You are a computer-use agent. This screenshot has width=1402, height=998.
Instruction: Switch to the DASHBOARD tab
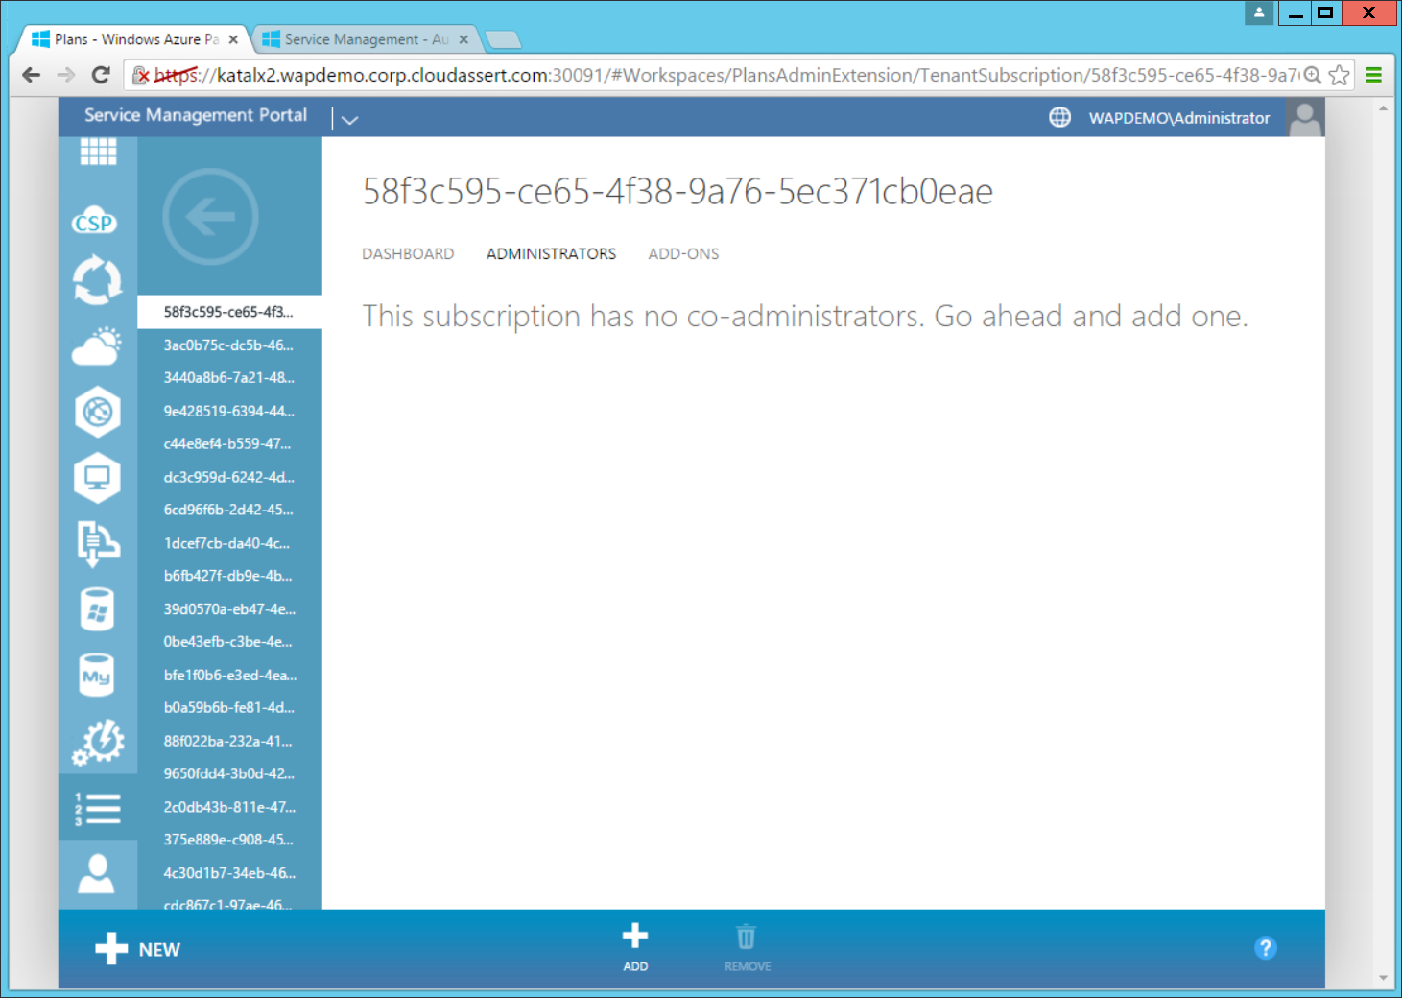point(408,254)
